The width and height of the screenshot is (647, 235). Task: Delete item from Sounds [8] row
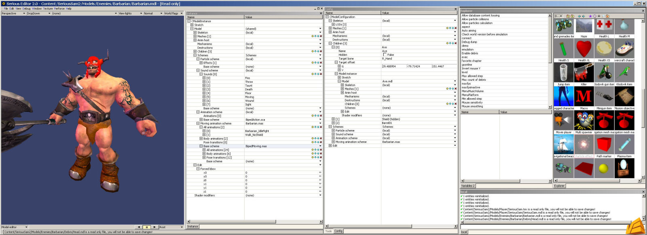coord(321,74)
